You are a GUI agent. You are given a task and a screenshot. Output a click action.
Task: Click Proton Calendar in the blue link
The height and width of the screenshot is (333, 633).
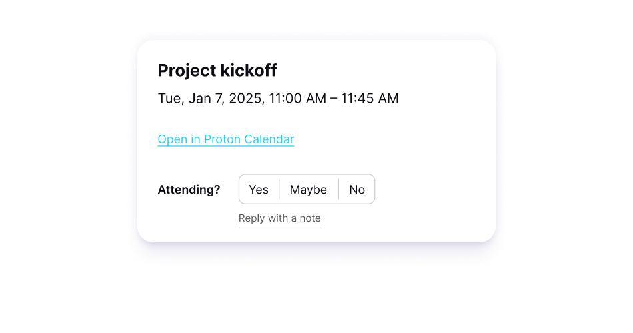[x=249, y=139]
